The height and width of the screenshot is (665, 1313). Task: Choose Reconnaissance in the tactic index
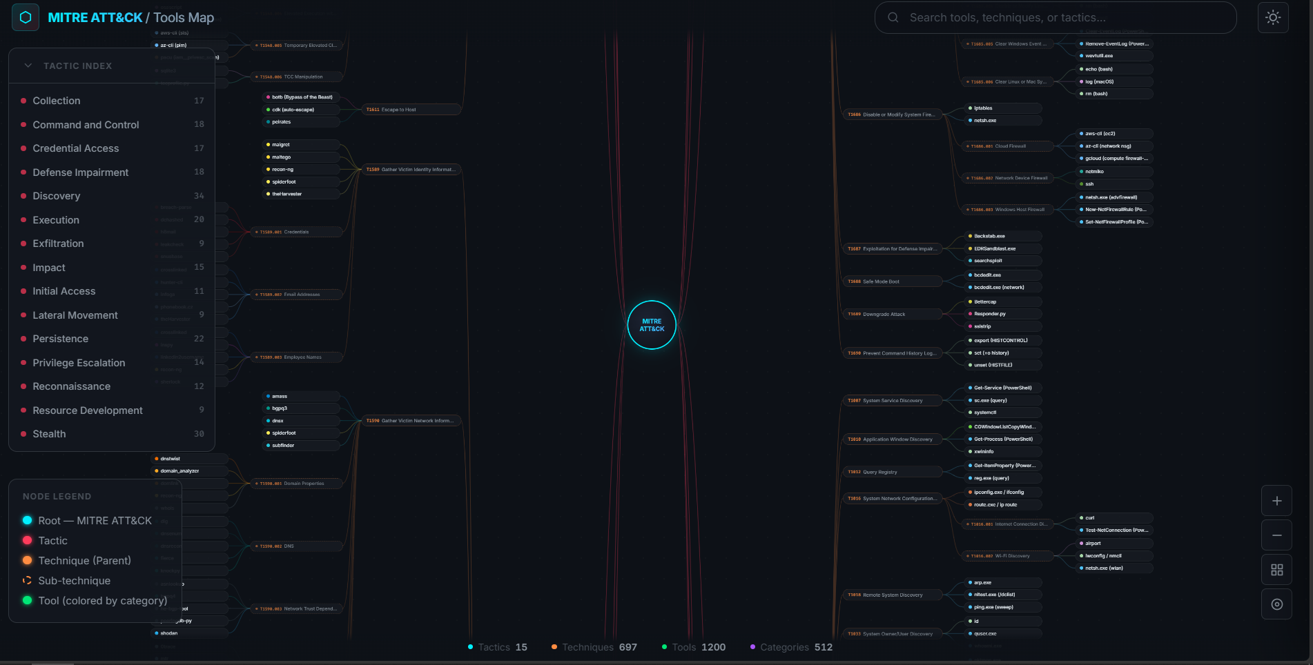click(x=112, y=386)
